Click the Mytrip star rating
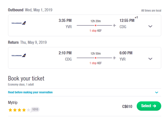168x119 pixels. pos(19,110)
